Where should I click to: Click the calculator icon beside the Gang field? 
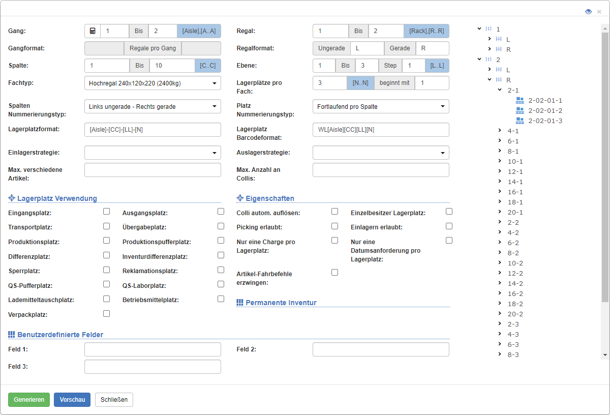coord(91,31)
